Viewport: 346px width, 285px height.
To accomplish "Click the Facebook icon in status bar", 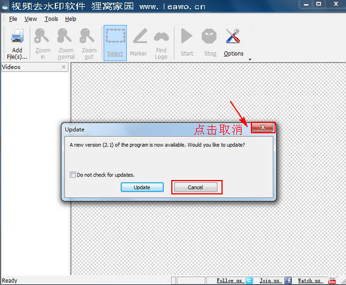I will click(288, 280).
